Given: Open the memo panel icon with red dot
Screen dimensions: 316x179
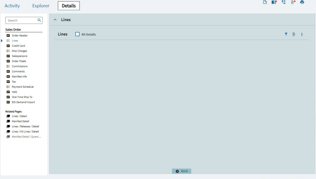Looking at the screenshot, I should [x=274, y=2].
